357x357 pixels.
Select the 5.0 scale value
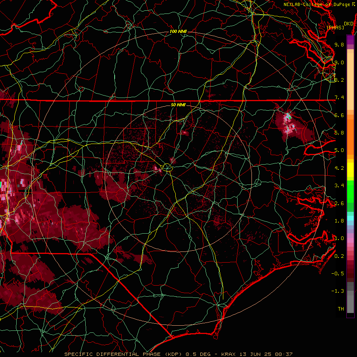point(339,150)
